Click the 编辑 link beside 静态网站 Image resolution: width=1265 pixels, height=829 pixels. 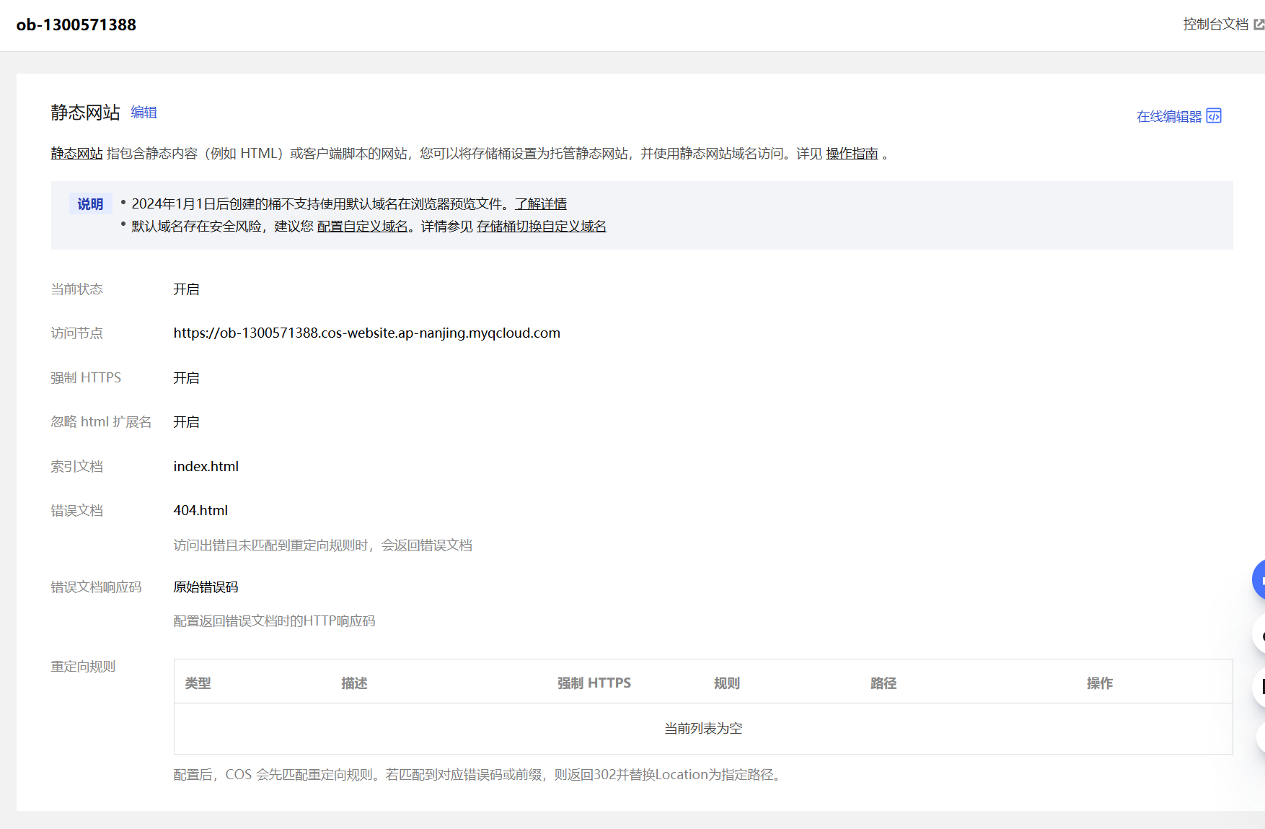click(144, 113)
